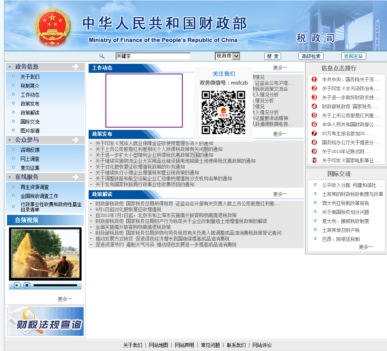Click the arrow next to 公众参与
The height and width of the screenshot is (351, 387).
click(x=75, y=140)
